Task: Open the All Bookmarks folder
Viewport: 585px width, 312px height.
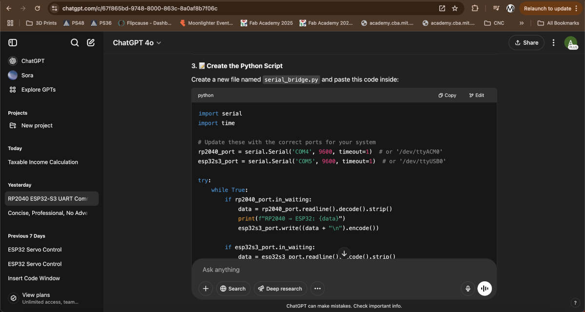Action: (558, 23)
